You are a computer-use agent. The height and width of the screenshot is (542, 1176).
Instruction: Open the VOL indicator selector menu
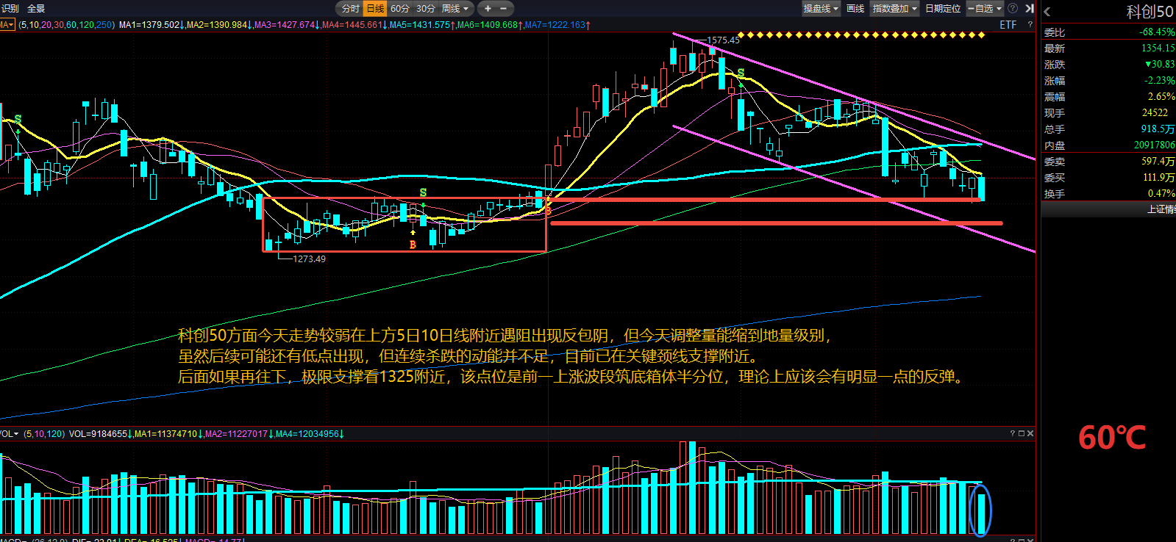9,434
